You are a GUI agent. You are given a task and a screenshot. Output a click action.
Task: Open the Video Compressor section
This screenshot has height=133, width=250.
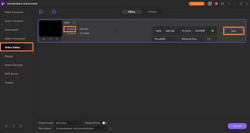[15, 39]
